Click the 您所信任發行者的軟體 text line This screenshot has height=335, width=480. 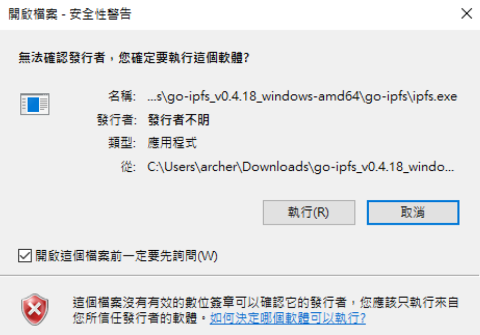coord(135,318)
